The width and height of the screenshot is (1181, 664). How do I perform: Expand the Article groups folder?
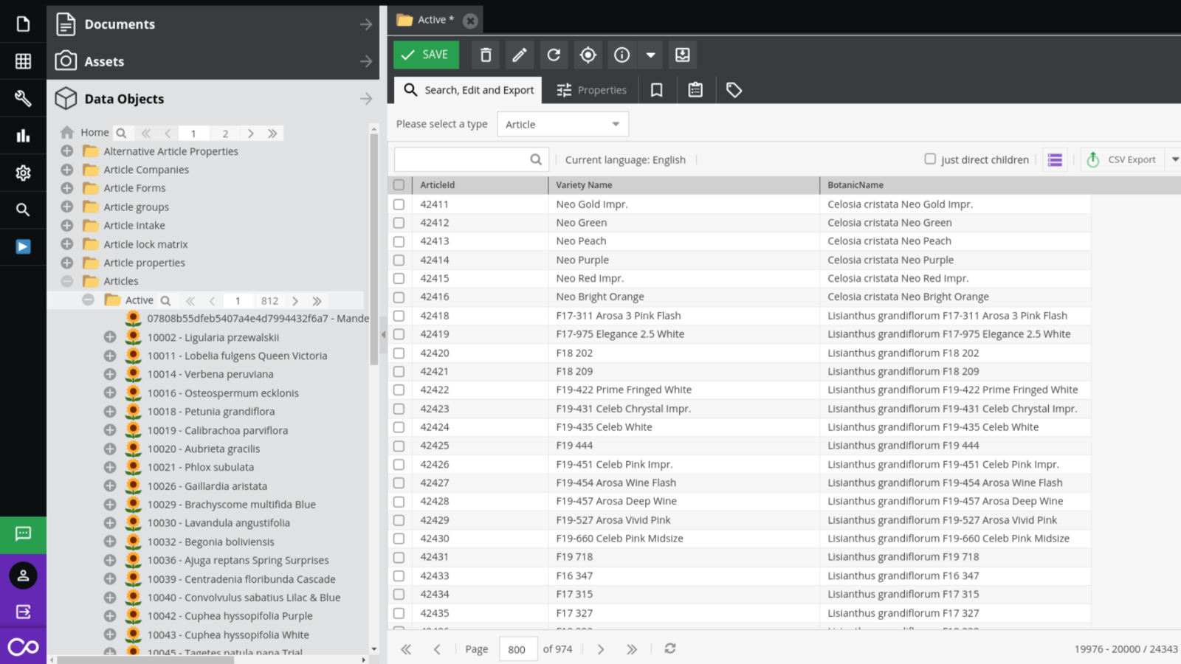pyautogui.click(x=66, y=207)
